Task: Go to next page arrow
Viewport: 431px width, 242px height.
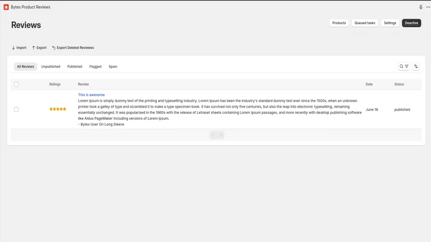Action: 220,135
